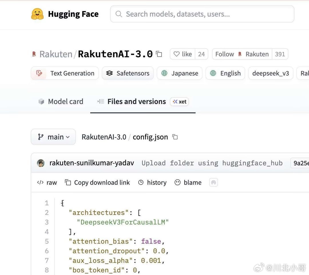Open the file history
The width and height of the screenshot is (309, 275).
tap(152, 182)
